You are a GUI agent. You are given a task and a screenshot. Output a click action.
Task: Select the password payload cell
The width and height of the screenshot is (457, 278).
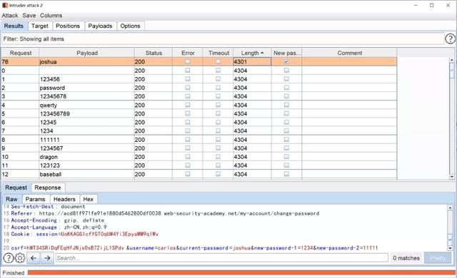pos(87,88)
